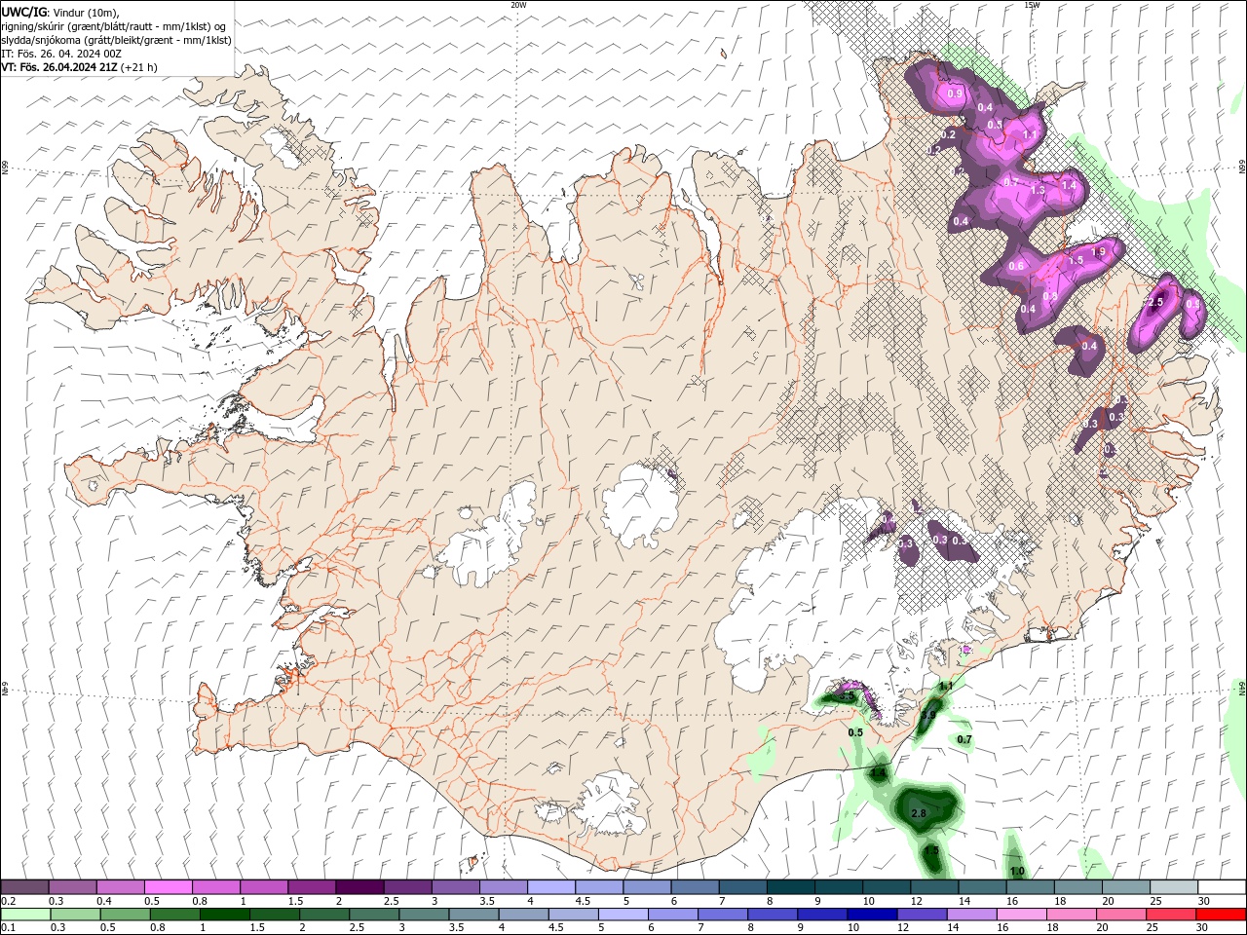Click the 'VT: Fös. 26.04.2024 21Z (+21 h)' line
The height and width of the screenshot is (935, 1247).
tap(79, 67)
